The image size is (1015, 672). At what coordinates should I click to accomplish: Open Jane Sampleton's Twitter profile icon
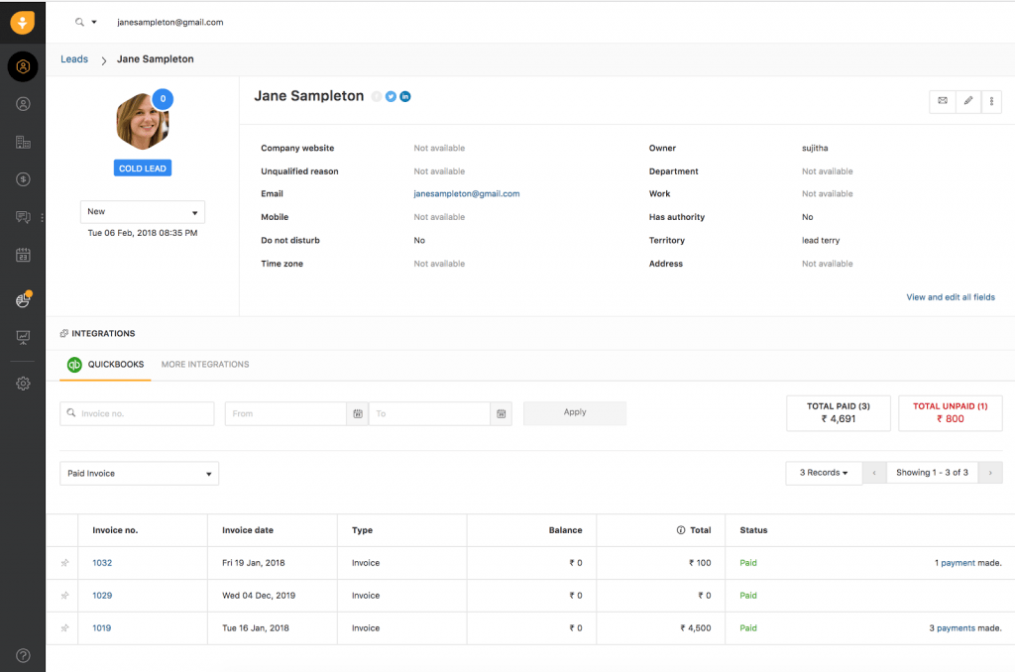click(x=391, y=96)
